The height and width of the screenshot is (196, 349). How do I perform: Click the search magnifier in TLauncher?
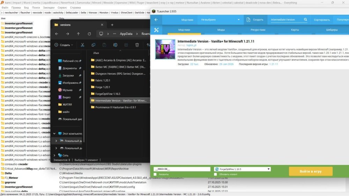coord(305,20)
